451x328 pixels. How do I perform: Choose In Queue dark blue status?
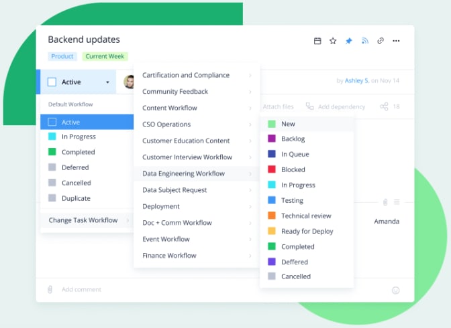click(x=307, y=154)
